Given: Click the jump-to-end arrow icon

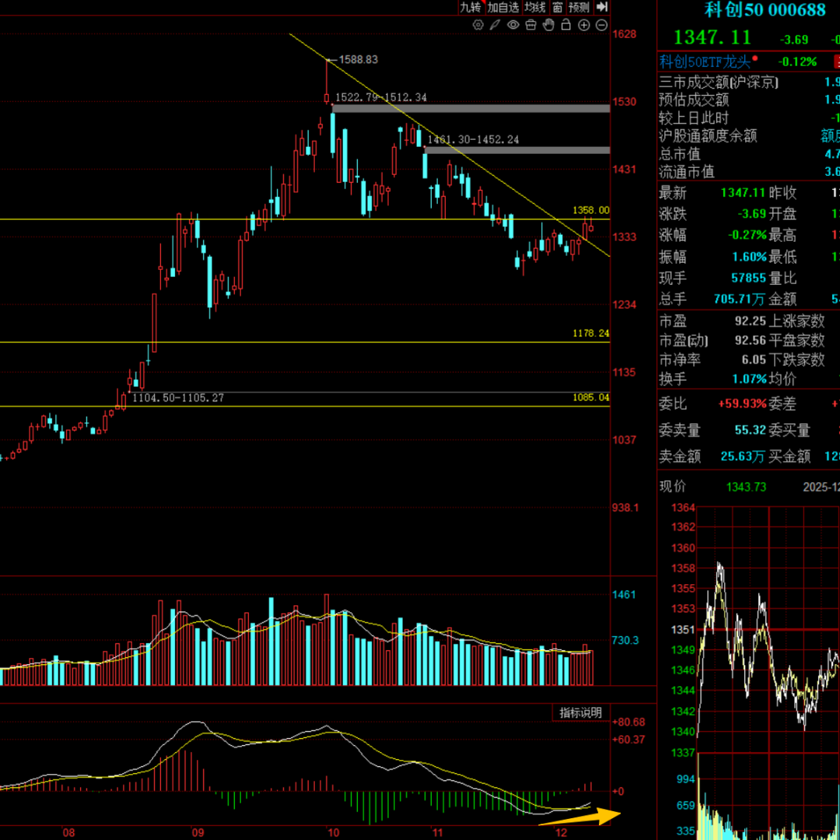Looking at the screenshot, I should pos(600,7).
